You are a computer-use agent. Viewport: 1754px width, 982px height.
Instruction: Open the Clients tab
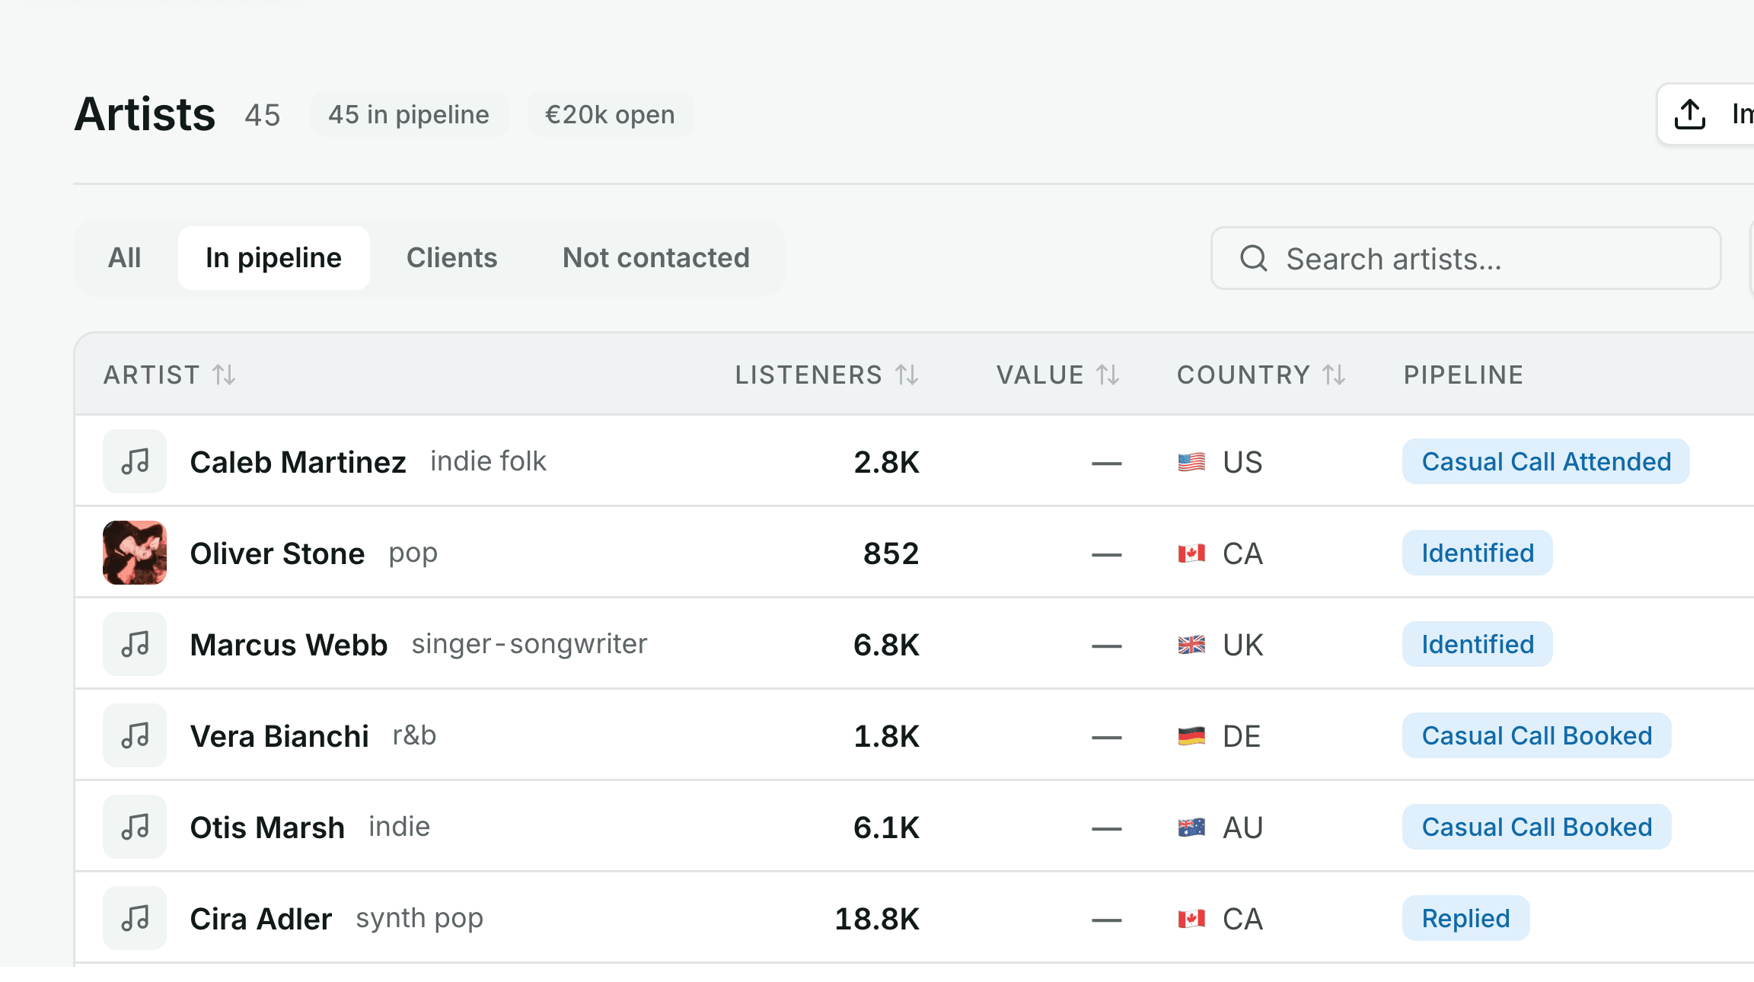[x=452, y=258]
